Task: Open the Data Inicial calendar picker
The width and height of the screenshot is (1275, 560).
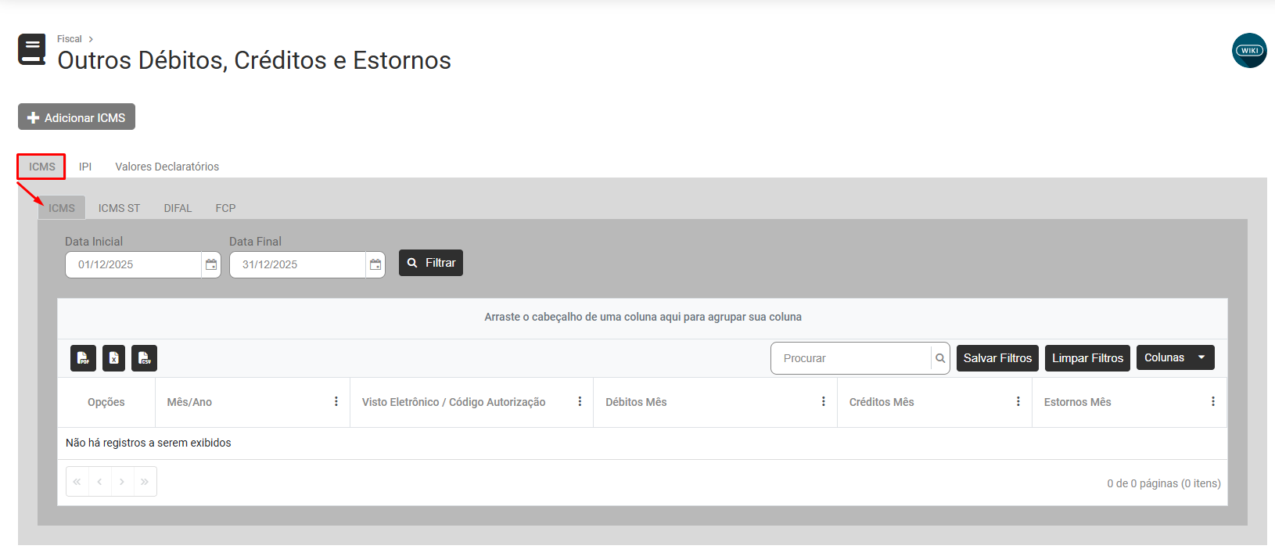Action: coord(211,264)
